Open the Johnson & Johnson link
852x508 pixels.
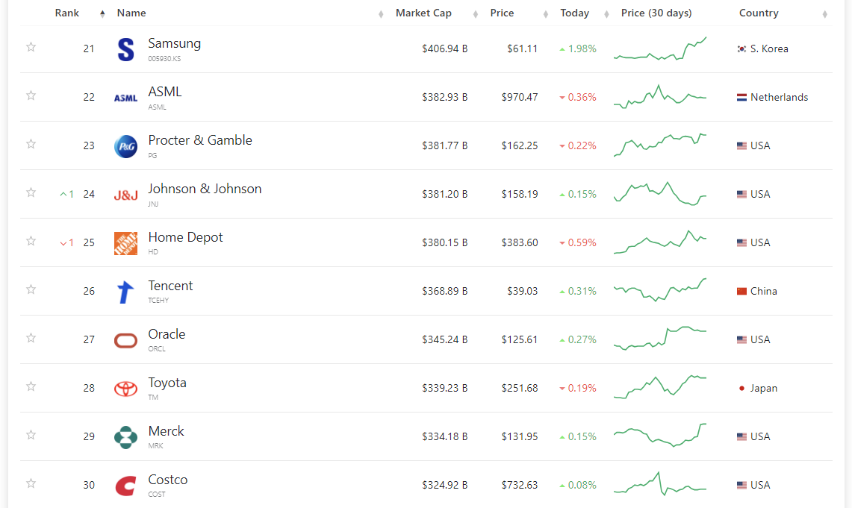pos(205,189)
